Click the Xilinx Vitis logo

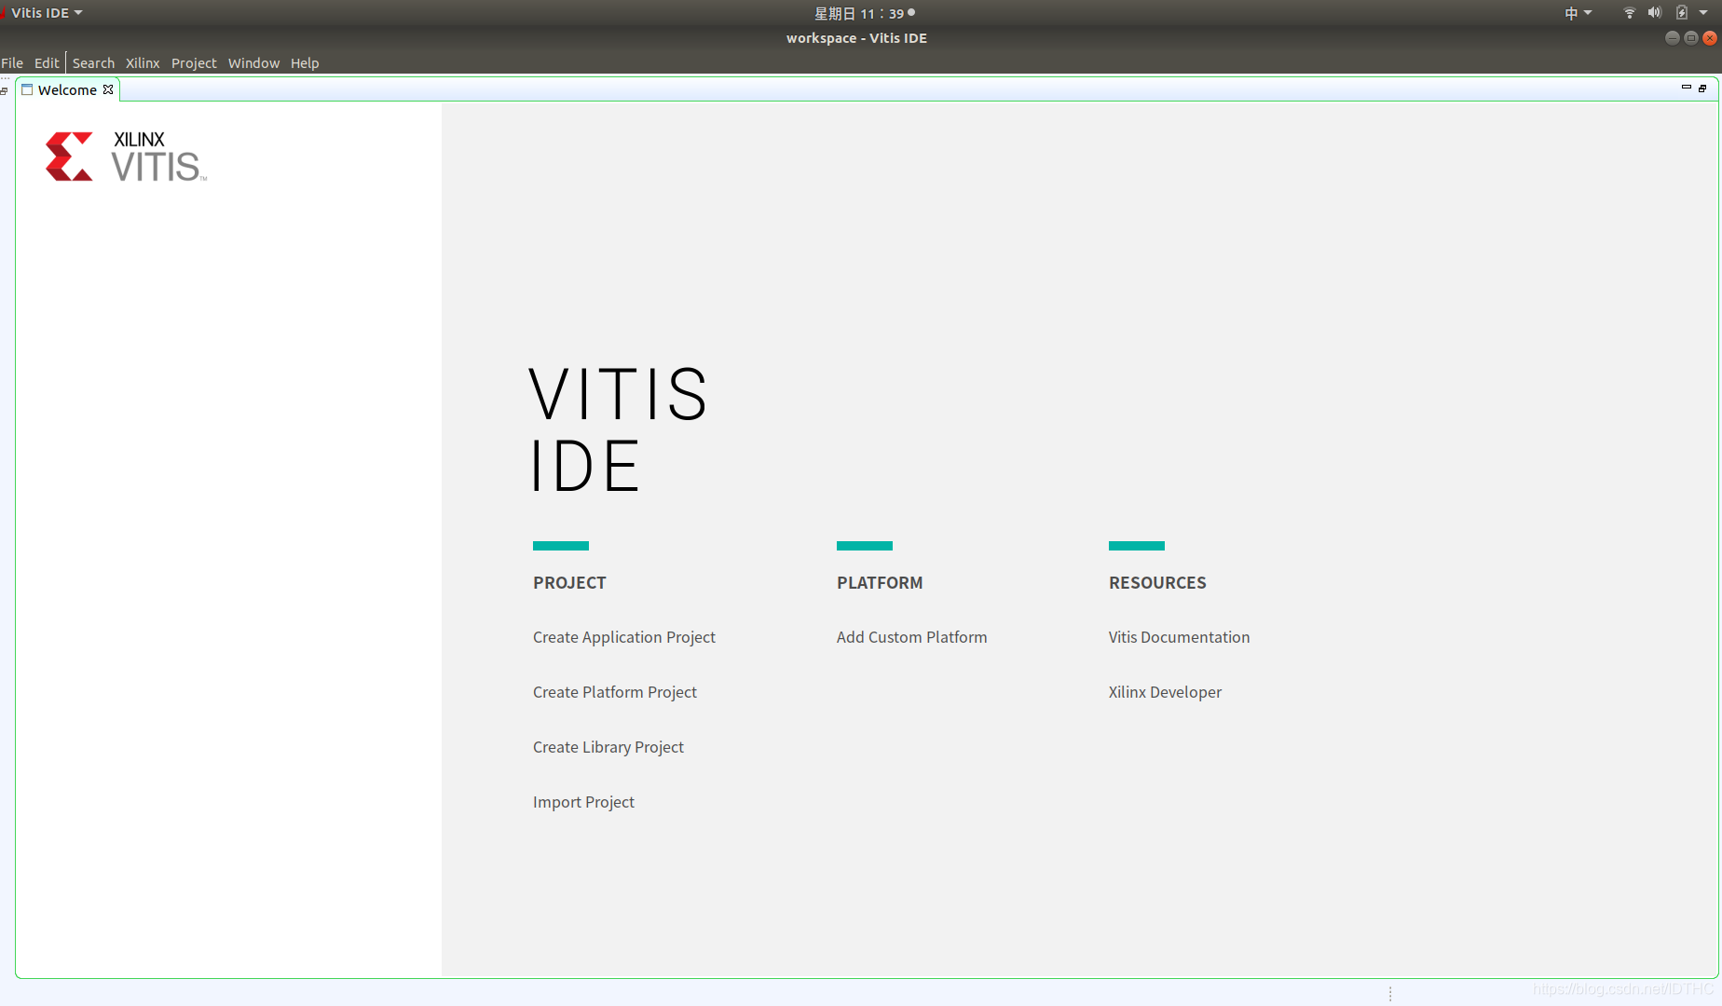(x=126, y=156)
